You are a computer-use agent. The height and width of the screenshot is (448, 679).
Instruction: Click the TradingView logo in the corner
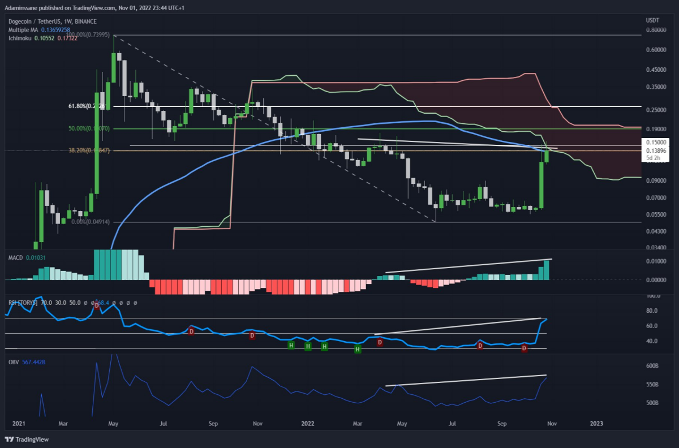click(x=27, y=440)
